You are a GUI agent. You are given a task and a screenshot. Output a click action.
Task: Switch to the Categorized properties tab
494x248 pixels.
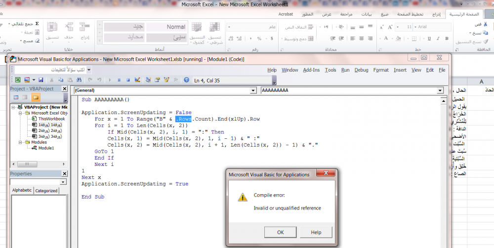pyautogui.click(x=46, y=191)
